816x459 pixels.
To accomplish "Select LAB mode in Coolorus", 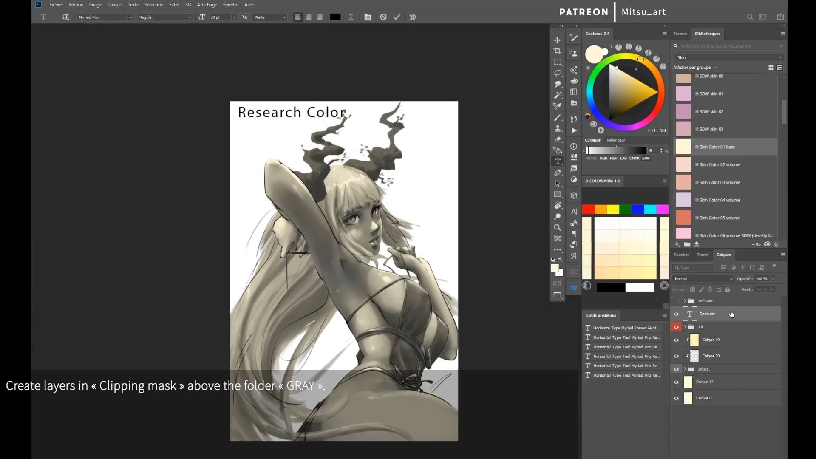I will tap(623, 158).
